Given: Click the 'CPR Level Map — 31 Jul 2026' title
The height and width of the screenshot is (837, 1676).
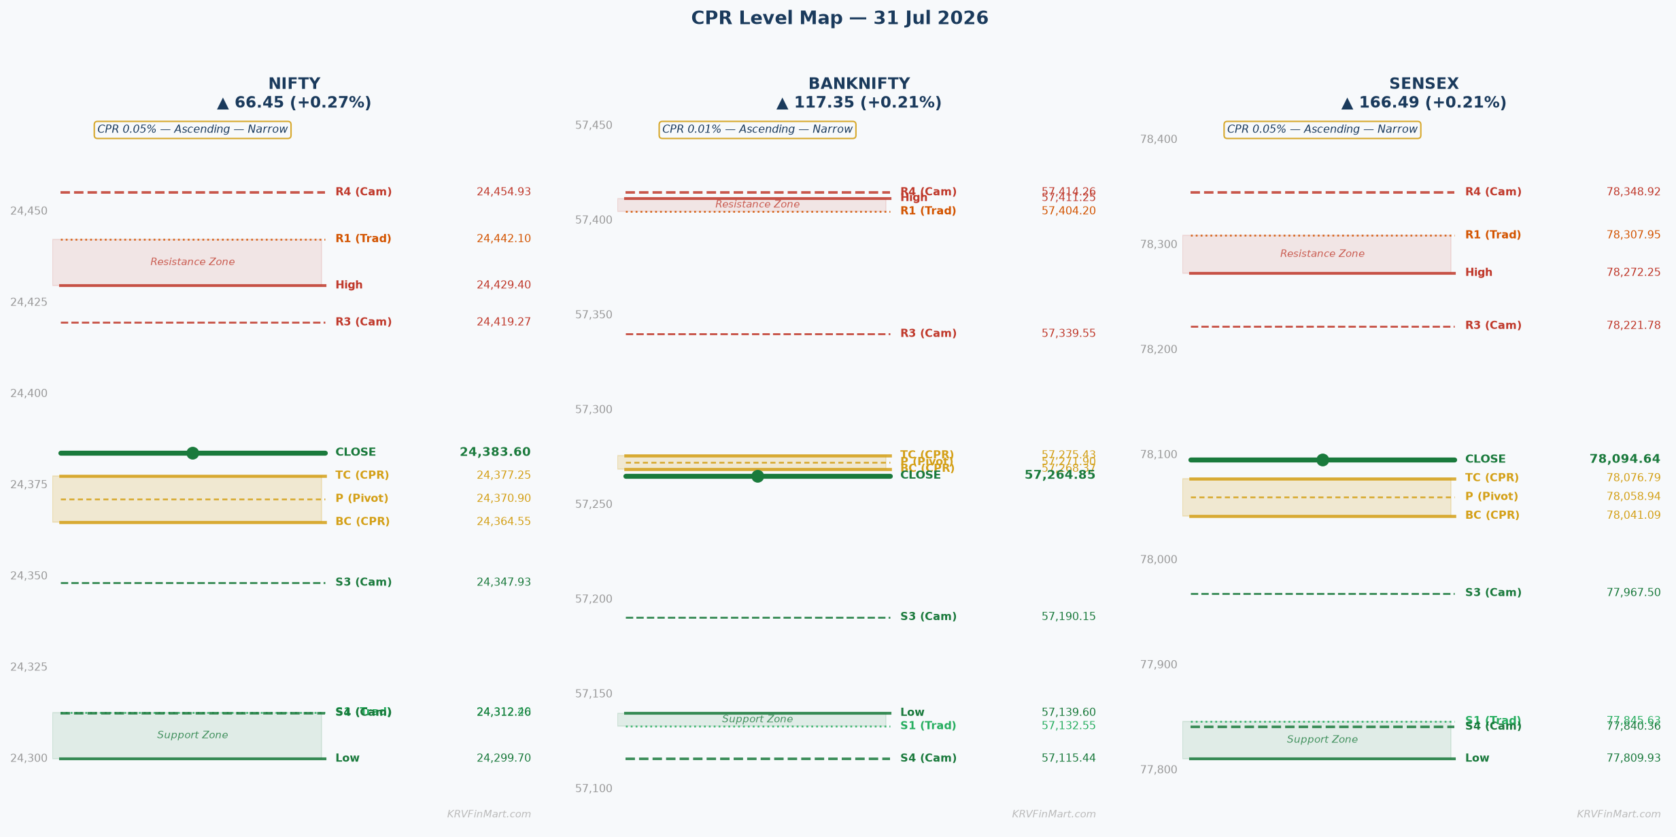Looking at the screenshot, I should [840, 18].
